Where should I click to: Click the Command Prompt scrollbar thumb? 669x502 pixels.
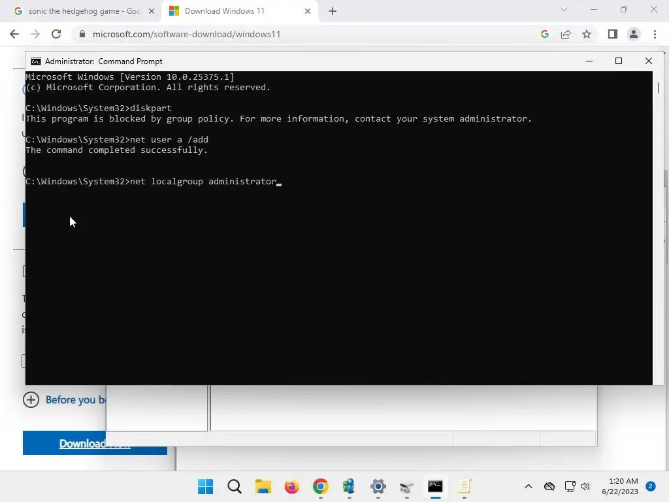pyautogui.click(x=659, y=88)
